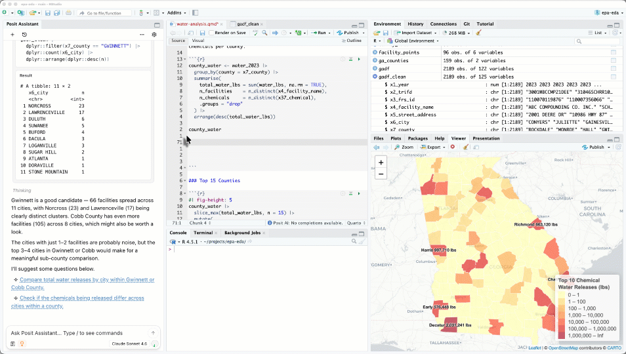Open Posit Assistant more options menu
This screenshot has height=354, width=626.
tap(142, 35)
